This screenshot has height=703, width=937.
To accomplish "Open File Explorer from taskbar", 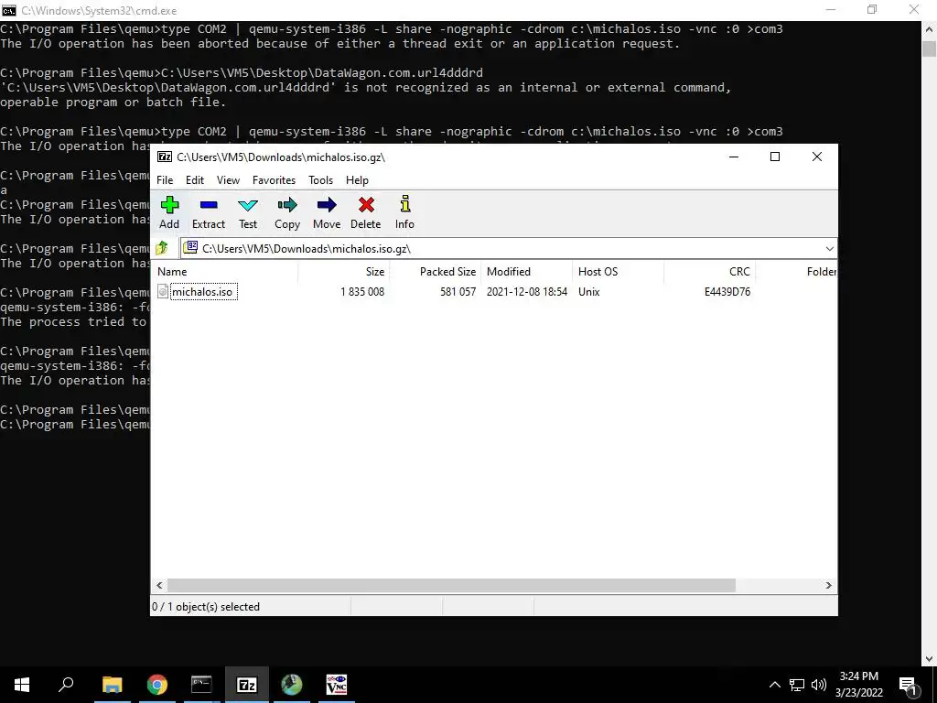I will (x=112, y=685).
